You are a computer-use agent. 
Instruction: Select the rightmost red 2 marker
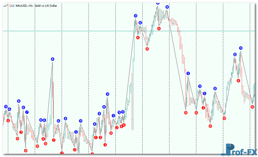[203, 108]
